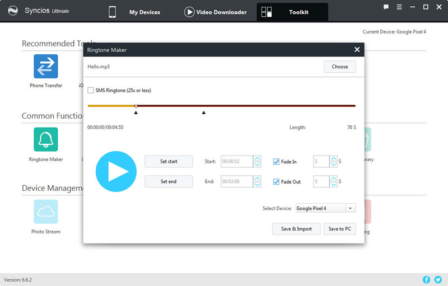
Task: Open the Facebook link icon
Action: pyautogui.click(x=426, y=279)
